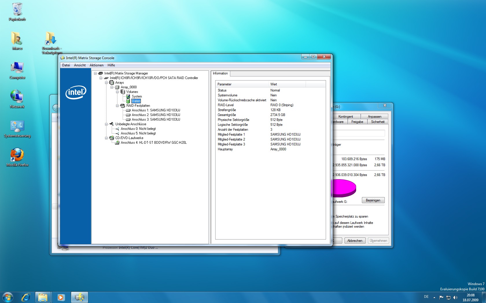Select the System volume icon

click(128, 96)
